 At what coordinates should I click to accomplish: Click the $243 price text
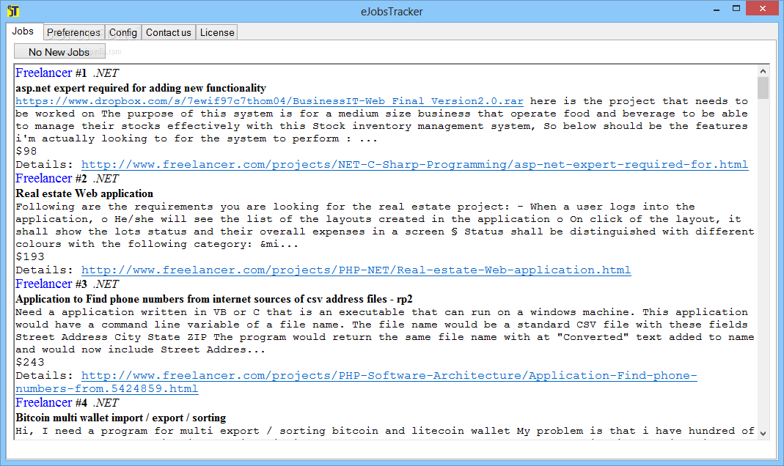tap(30, 362)
